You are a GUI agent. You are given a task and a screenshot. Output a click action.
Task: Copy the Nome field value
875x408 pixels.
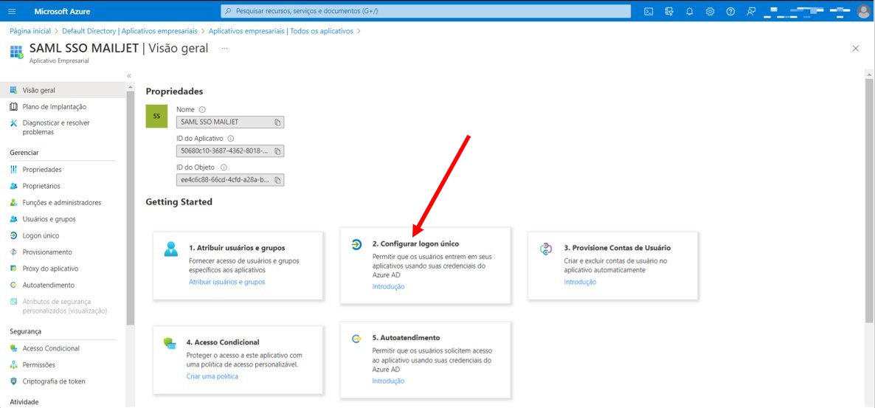coord(277,122)
